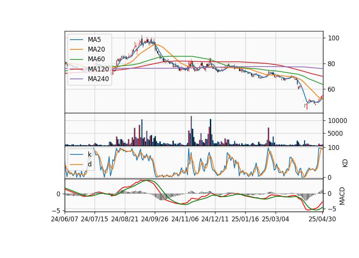359x258 pixels.
Task: Click the 24/09/26 date label
Action: point(154,219)
